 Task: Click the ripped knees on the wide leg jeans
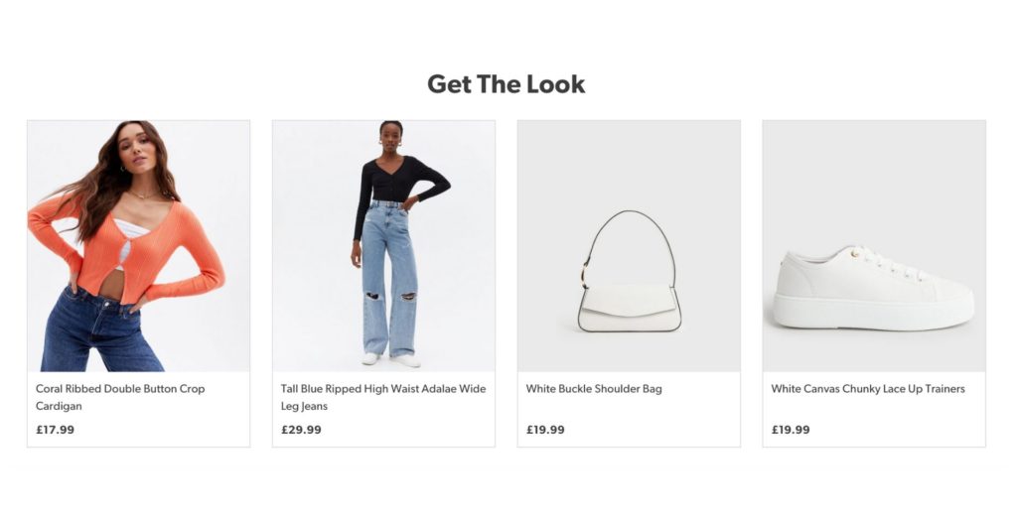pos(390,297)
